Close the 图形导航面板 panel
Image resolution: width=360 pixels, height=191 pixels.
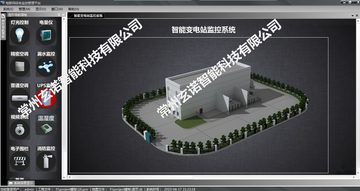click(63, 15)
